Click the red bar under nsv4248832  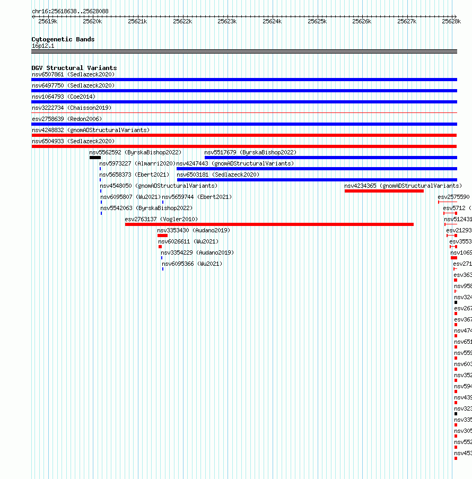(x=244, y=135)
